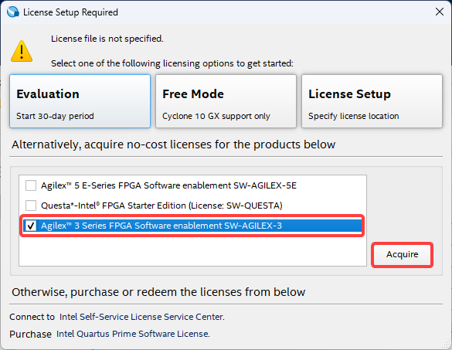
Task: Start the 30-day Evaluation period
Action: pos(80,101)
